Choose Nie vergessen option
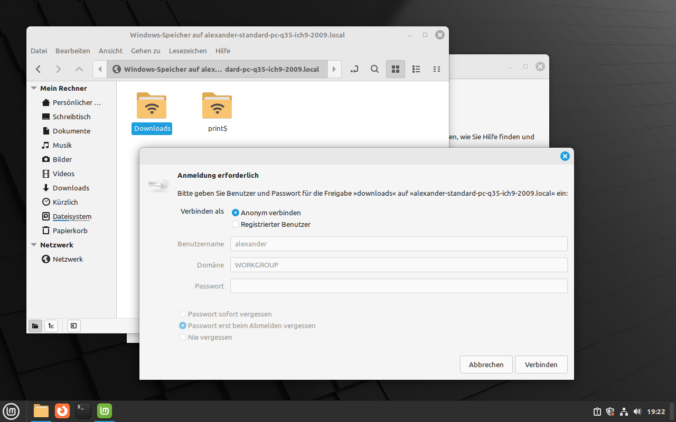 [x=205, y=337]
